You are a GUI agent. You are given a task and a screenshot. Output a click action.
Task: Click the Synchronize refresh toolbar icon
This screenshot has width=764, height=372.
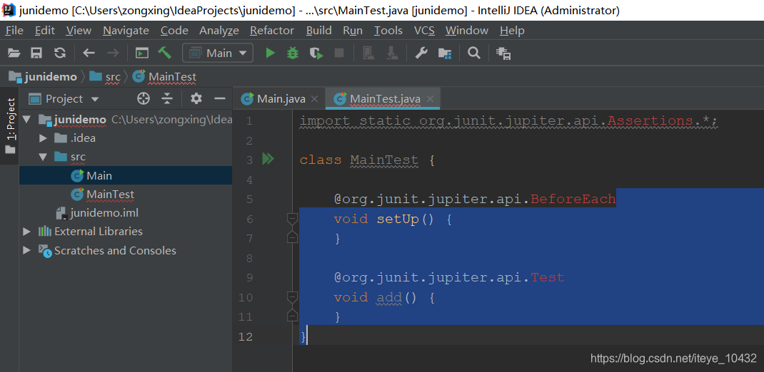coord(59,53)
